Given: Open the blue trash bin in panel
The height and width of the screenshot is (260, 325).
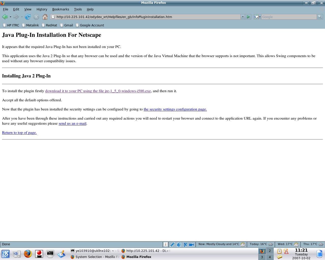Looking at the screenshot, I should pyautogui.click(x=319, y=254).
